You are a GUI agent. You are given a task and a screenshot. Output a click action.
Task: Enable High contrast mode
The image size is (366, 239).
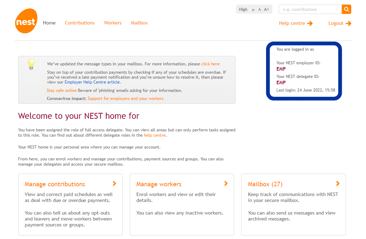[x=243, y=9]
